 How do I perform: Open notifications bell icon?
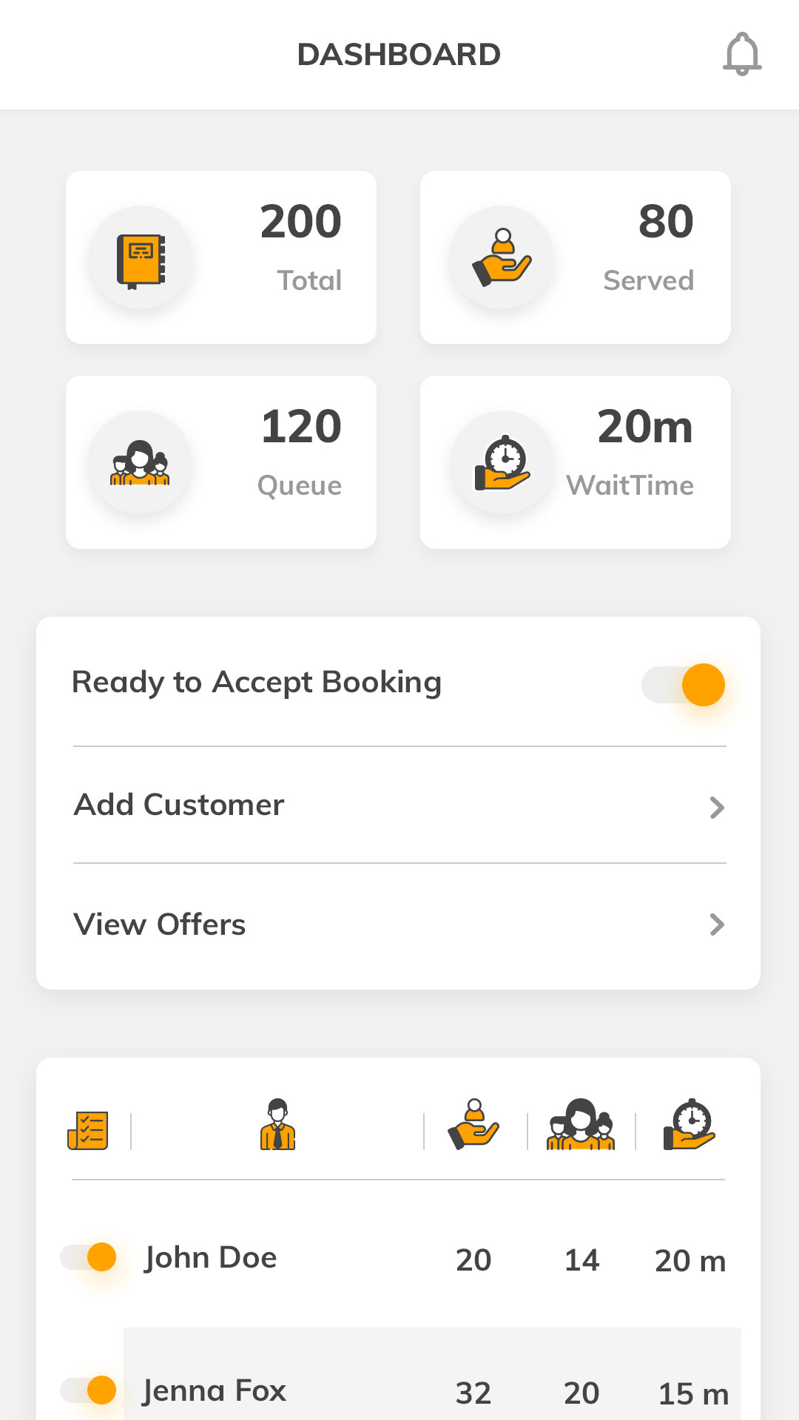(742, 54)
